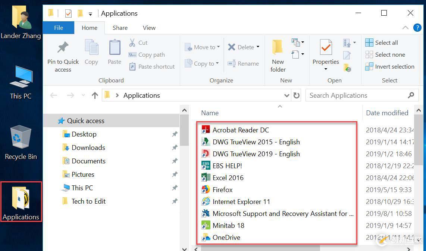The image size is (426, 251).
Task: Click Invert selection
Action: pos(389,66)
